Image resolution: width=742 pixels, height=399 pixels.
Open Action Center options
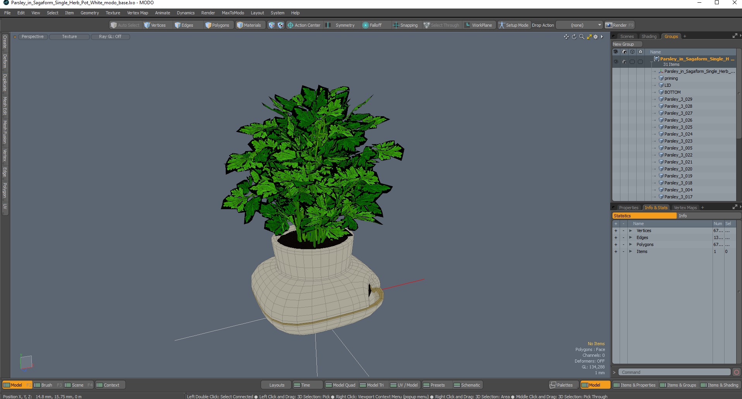coord(304,25)
